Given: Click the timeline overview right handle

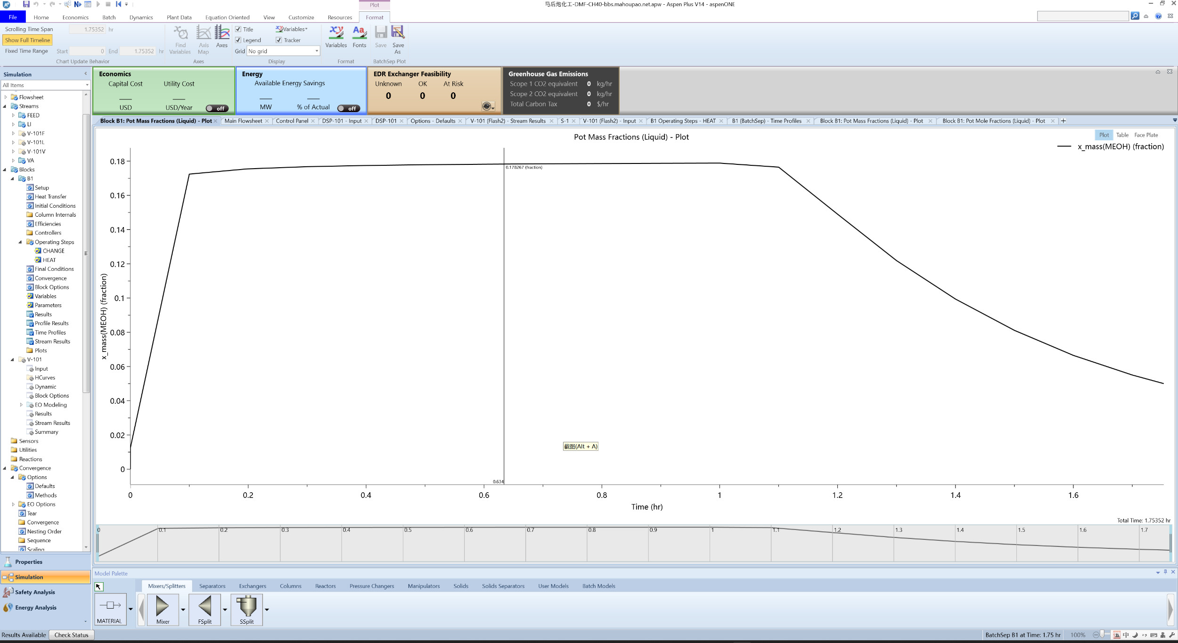Looking at the screenshot, I should pos(1170,543).
